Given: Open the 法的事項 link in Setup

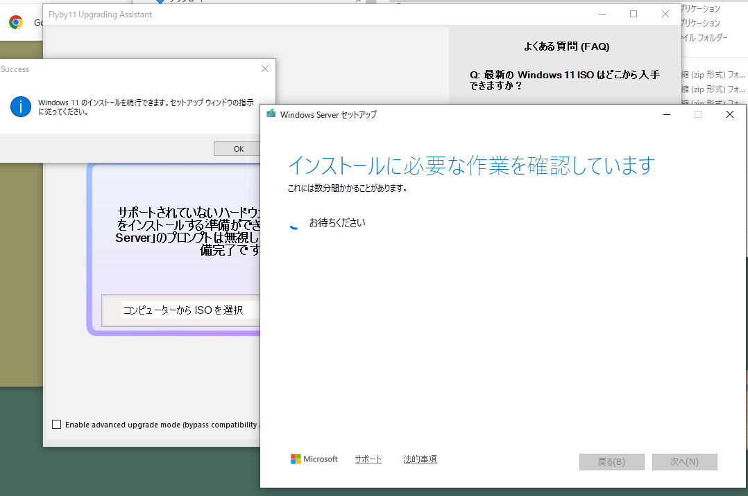Looking at the screenshot, I should (x=420, y=459).
